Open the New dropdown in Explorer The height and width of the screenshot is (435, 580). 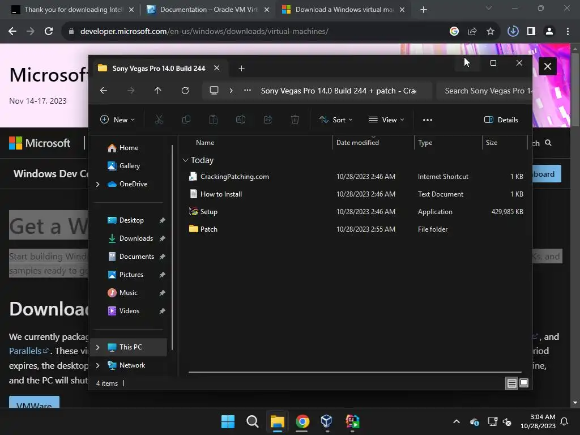117,120
